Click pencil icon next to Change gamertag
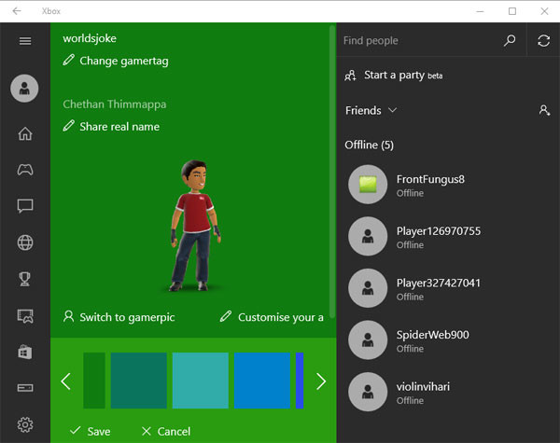The height and width of the screenshot is (443, 560). click(x=68, y=60)
